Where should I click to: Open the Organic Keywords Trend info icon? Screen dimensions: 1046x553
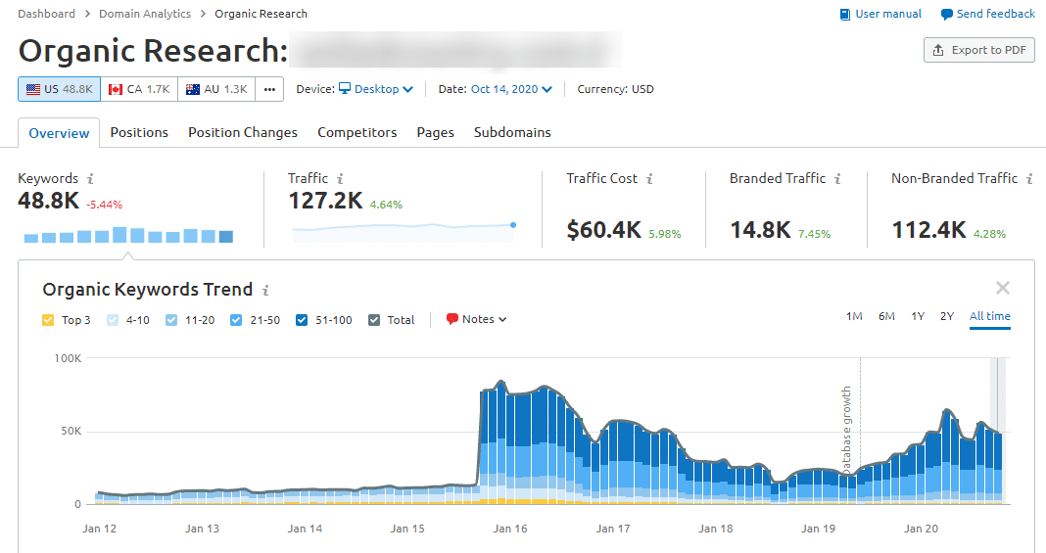point(265,291)
